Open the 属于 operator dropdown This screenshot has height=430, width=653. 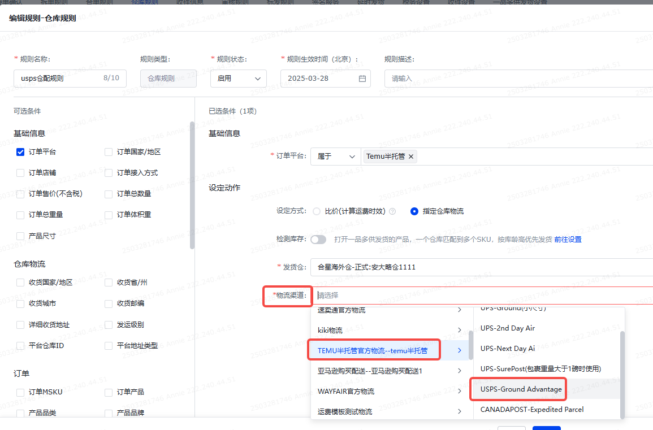tap(336, 157)
